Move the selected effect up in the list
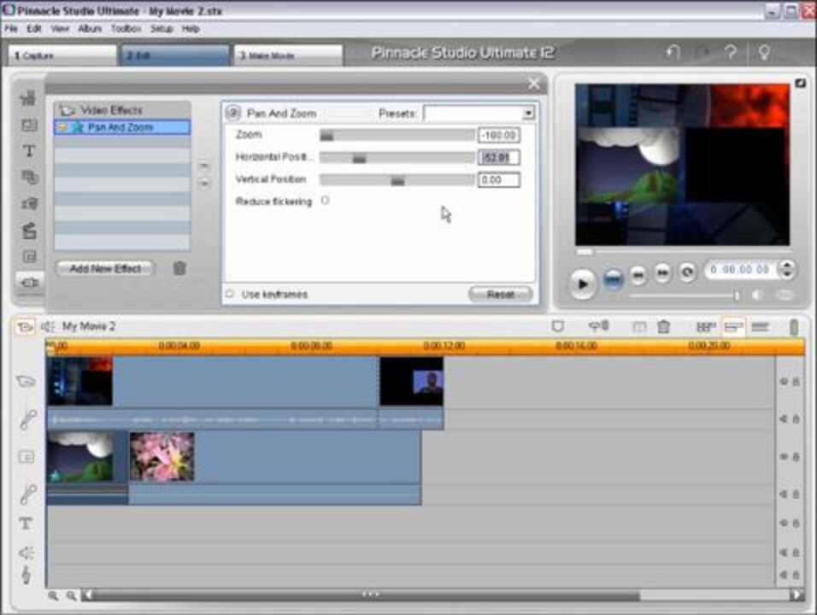 205,166
